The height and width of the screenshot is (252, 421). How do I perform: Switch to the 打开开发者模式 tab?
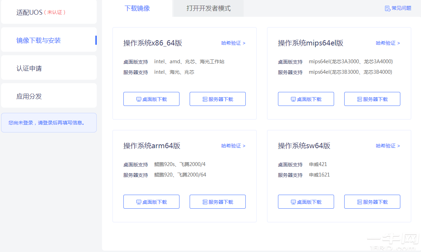pos(209,8)
